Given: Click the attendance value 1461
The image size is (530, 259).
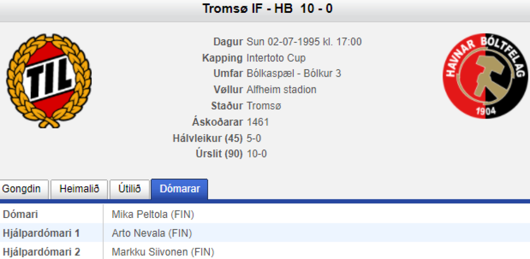Looking at the screenshot, I should [x=257, y=122].
